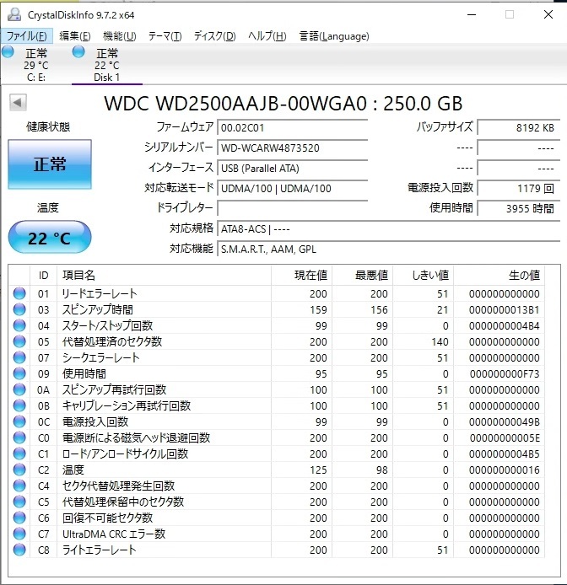Click the 対応機能 field S.M.A.R.T., AAM, GPL
Viewport: 567px width, 585px height.
[x=389, y=249]
